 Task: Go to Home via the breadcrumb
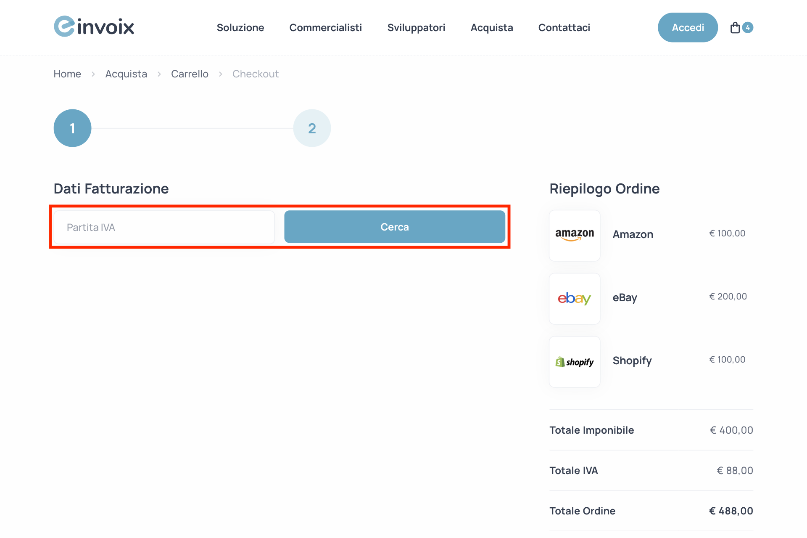pos(67,74)
